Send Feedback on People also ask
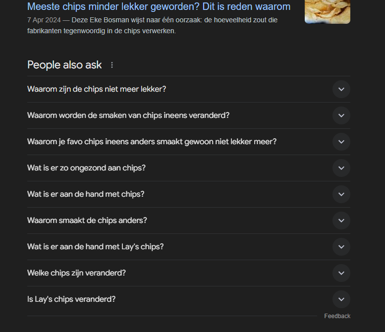Image resolution: width=385 pixels, height=332 pixels. pos(337,316)
